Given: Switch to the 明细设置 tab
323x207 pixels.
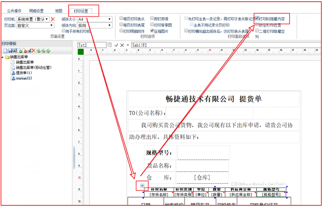Looking at the screenshot, I should point(36,11).
